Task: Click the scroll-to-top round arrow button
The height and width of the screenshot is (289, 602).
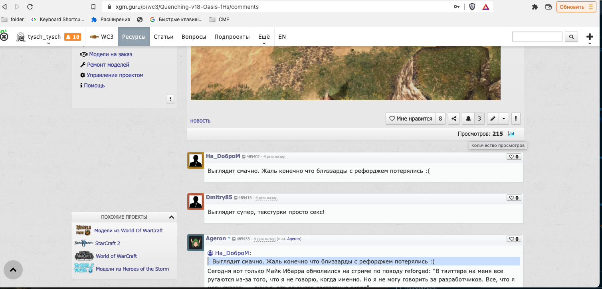Action: (x=13, y=270)
